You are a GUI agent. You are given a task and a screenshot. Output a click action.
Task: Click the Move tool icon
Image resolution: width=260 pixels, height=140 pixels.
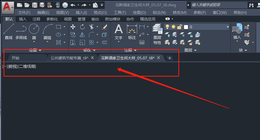click(73, 27)
